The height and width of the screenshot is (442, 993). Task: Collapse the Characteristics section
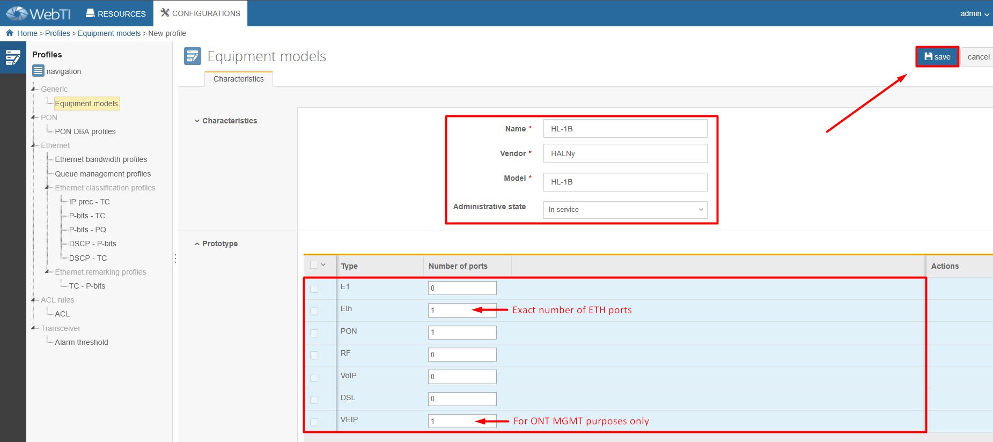click(x=197, y=121)
